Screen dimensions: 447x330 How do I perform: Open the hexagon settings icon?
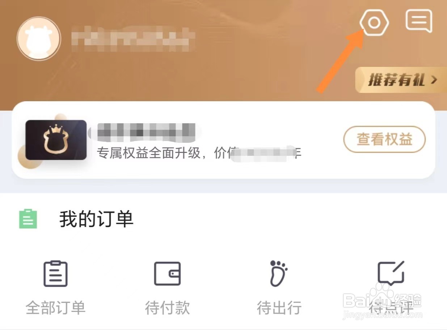click(374, 22)
